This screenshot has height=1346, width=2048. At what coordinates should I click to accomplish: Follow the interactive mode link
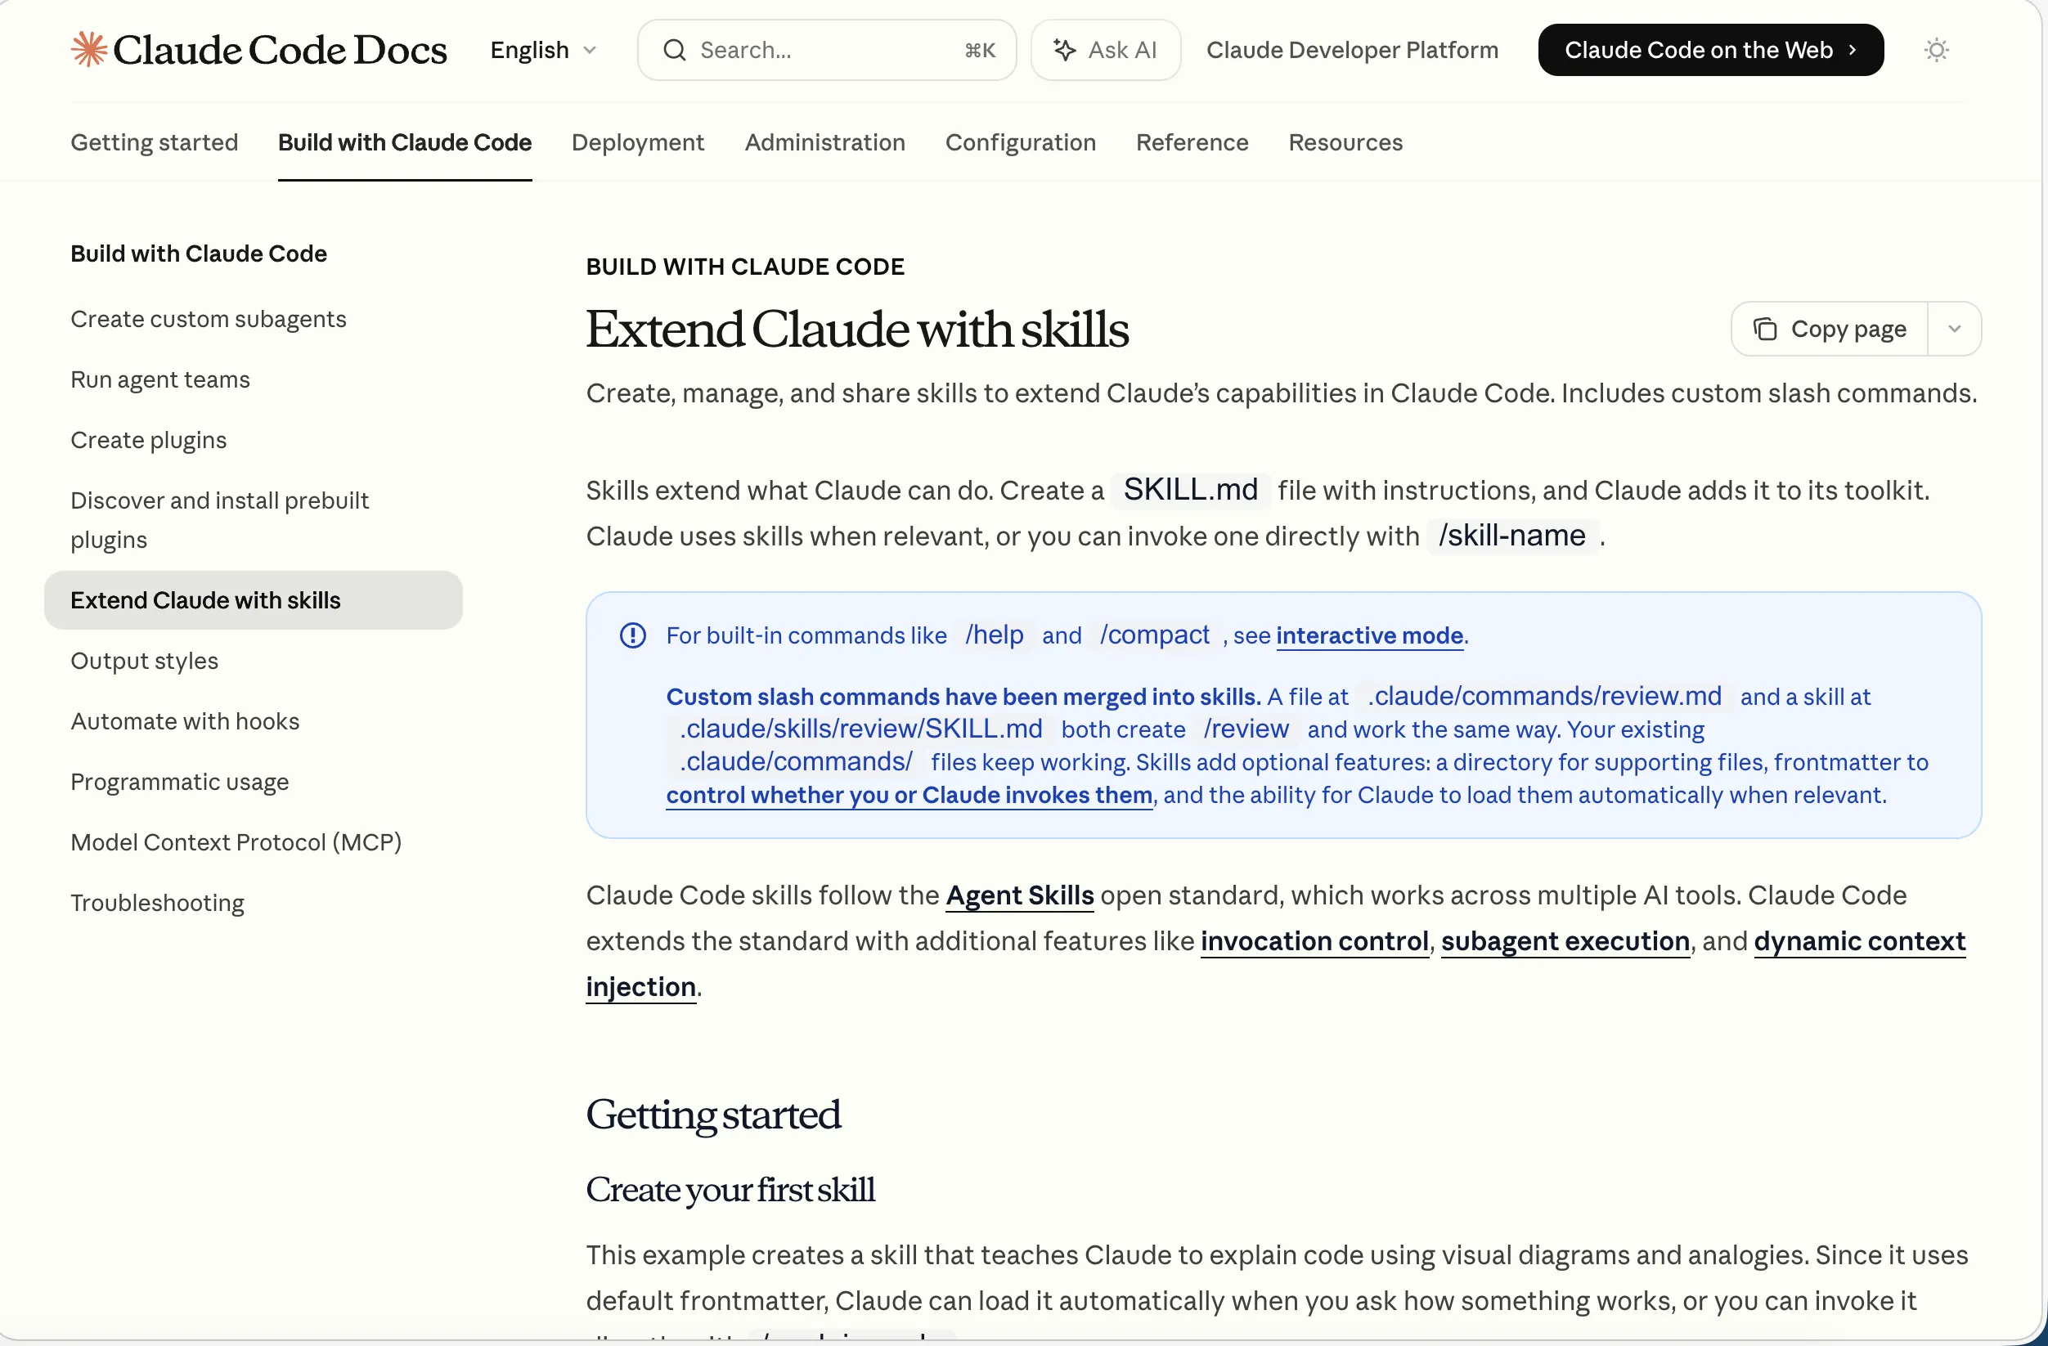1369,635
